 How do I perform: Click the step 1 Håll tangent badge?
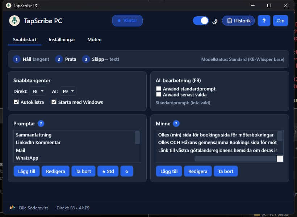click(x=16, y=59)
